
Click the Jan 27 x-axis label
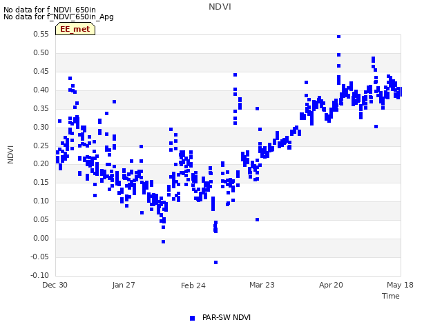pos(124,285)
